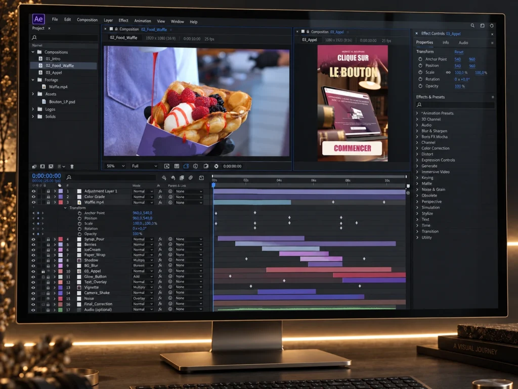Screen dimensions: 518x389
Task: Switch to the Audio tab
Action: coord(463,43)
